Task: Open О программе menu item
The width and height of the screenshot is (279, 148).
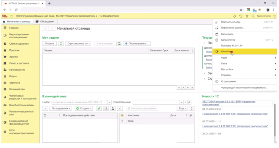Action: (245, 81)
